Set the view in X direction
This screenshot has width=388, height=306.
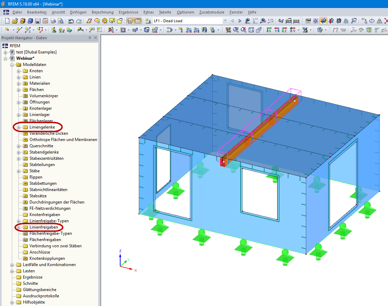(x=269, y=30)
